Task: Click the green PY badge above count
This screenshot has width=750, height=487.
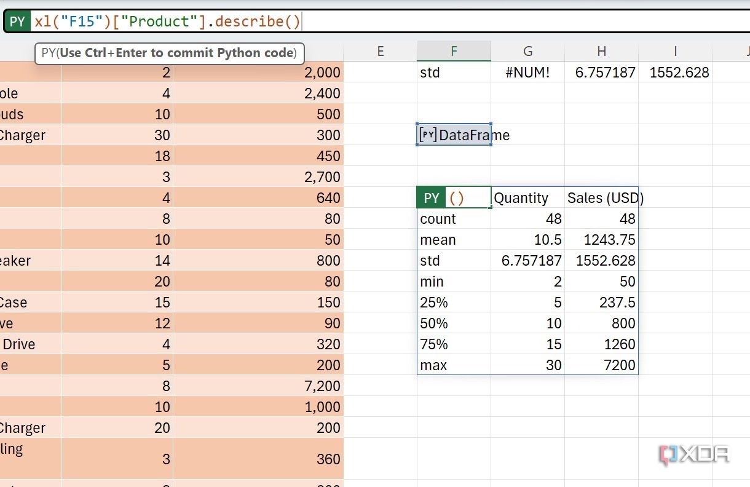Action: (x=432, y=198)
